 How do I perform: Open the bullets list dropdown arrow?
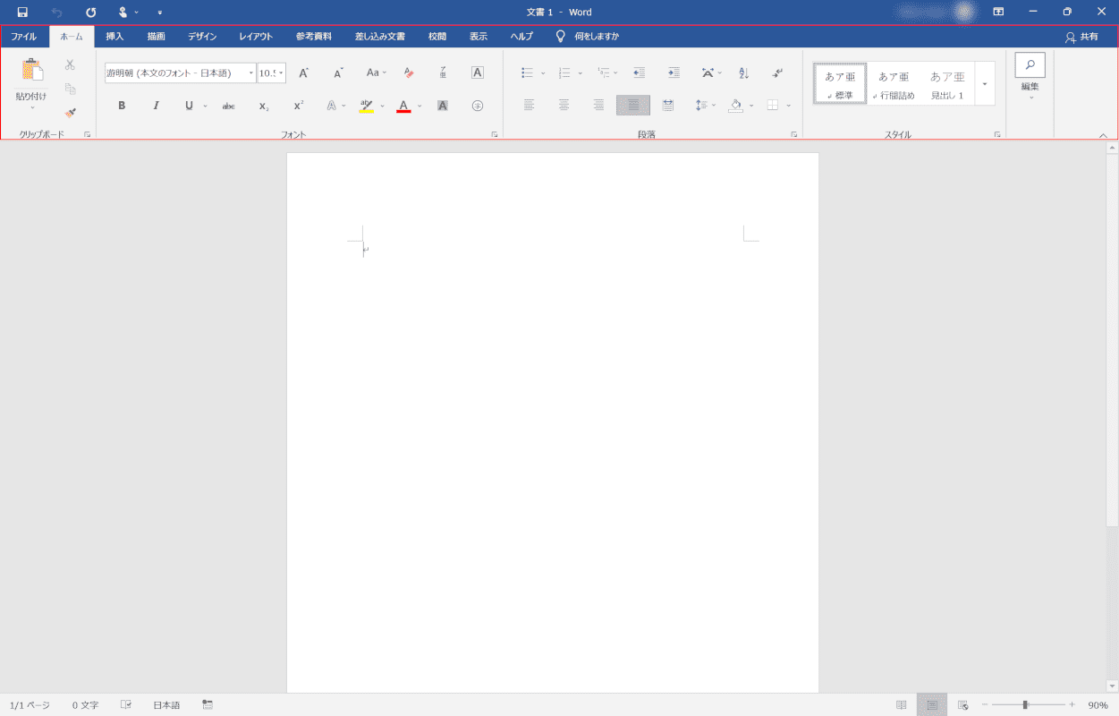coord(543,73)
